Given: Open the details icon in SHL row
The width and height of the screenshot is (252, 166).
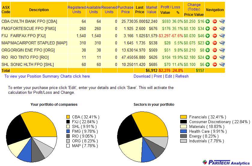Looking at the screenshot, I should click(x=222, y=64).
